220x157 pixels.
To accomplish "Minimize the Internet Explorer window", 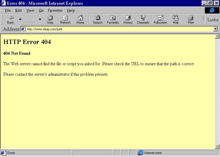I will click(204, 3).
